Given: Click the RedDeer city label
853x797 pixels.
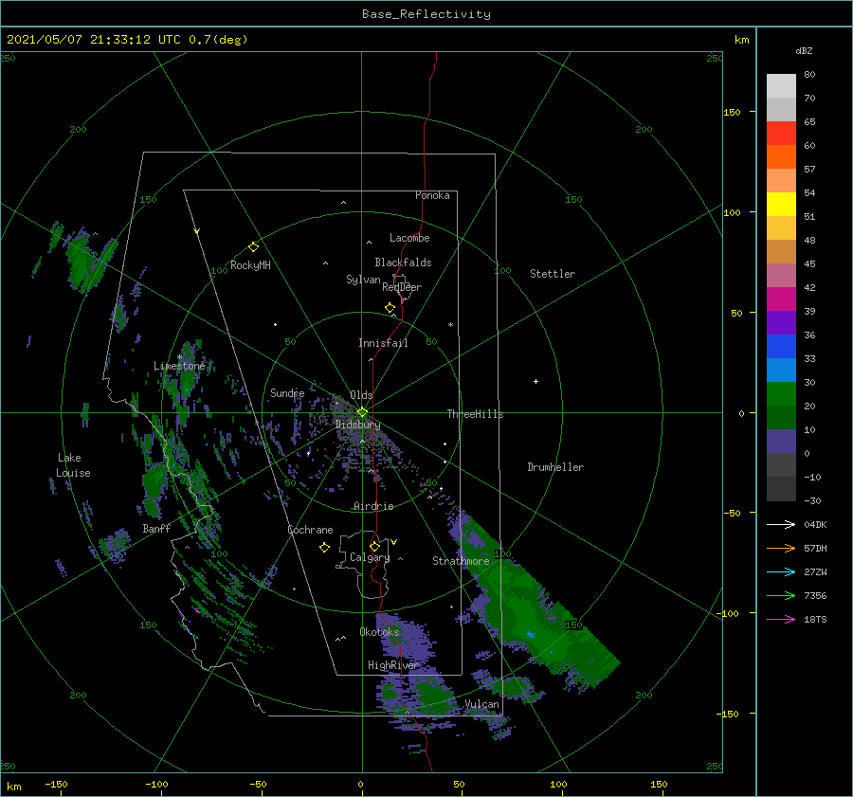Looking at the screenshot, I should pos(402,287).
